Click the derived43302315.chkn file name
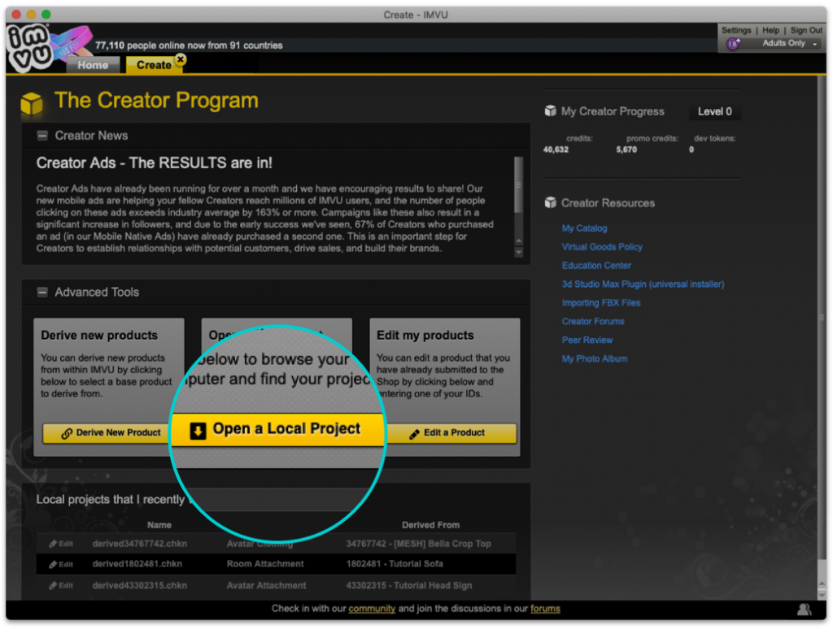Image resolution: width=833 pixels, height=629 pixels. 139,585
